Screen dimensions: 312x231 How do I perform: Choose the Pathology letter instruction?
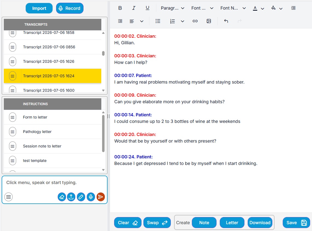[x=53, y=132]
